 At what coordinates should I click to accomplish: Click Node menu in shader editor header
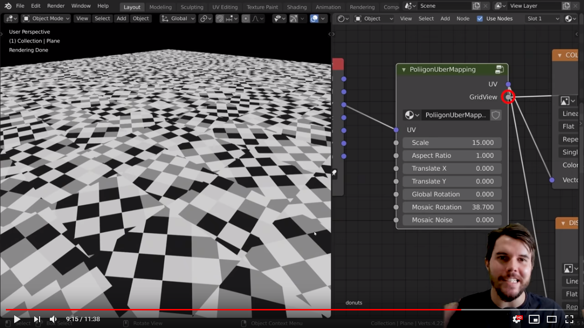pyautogui.click(x=463, y=19)
